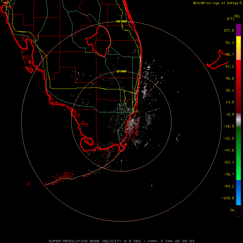Click the -94.2 legend value
Viewport: 243px width, 243px height.
(229, 186)
